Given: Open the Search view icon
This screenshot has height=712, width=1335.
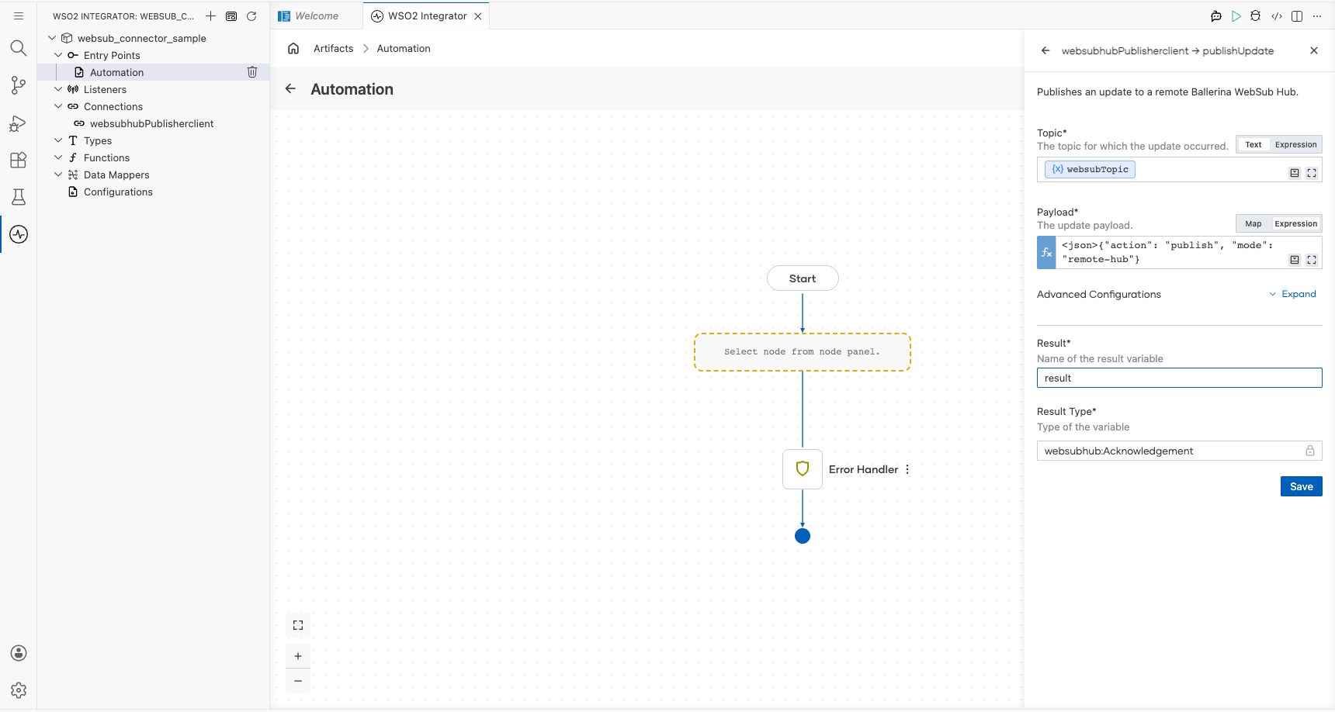Looking at the screenshot, I should pyautogui.click(x=19, y=48).
